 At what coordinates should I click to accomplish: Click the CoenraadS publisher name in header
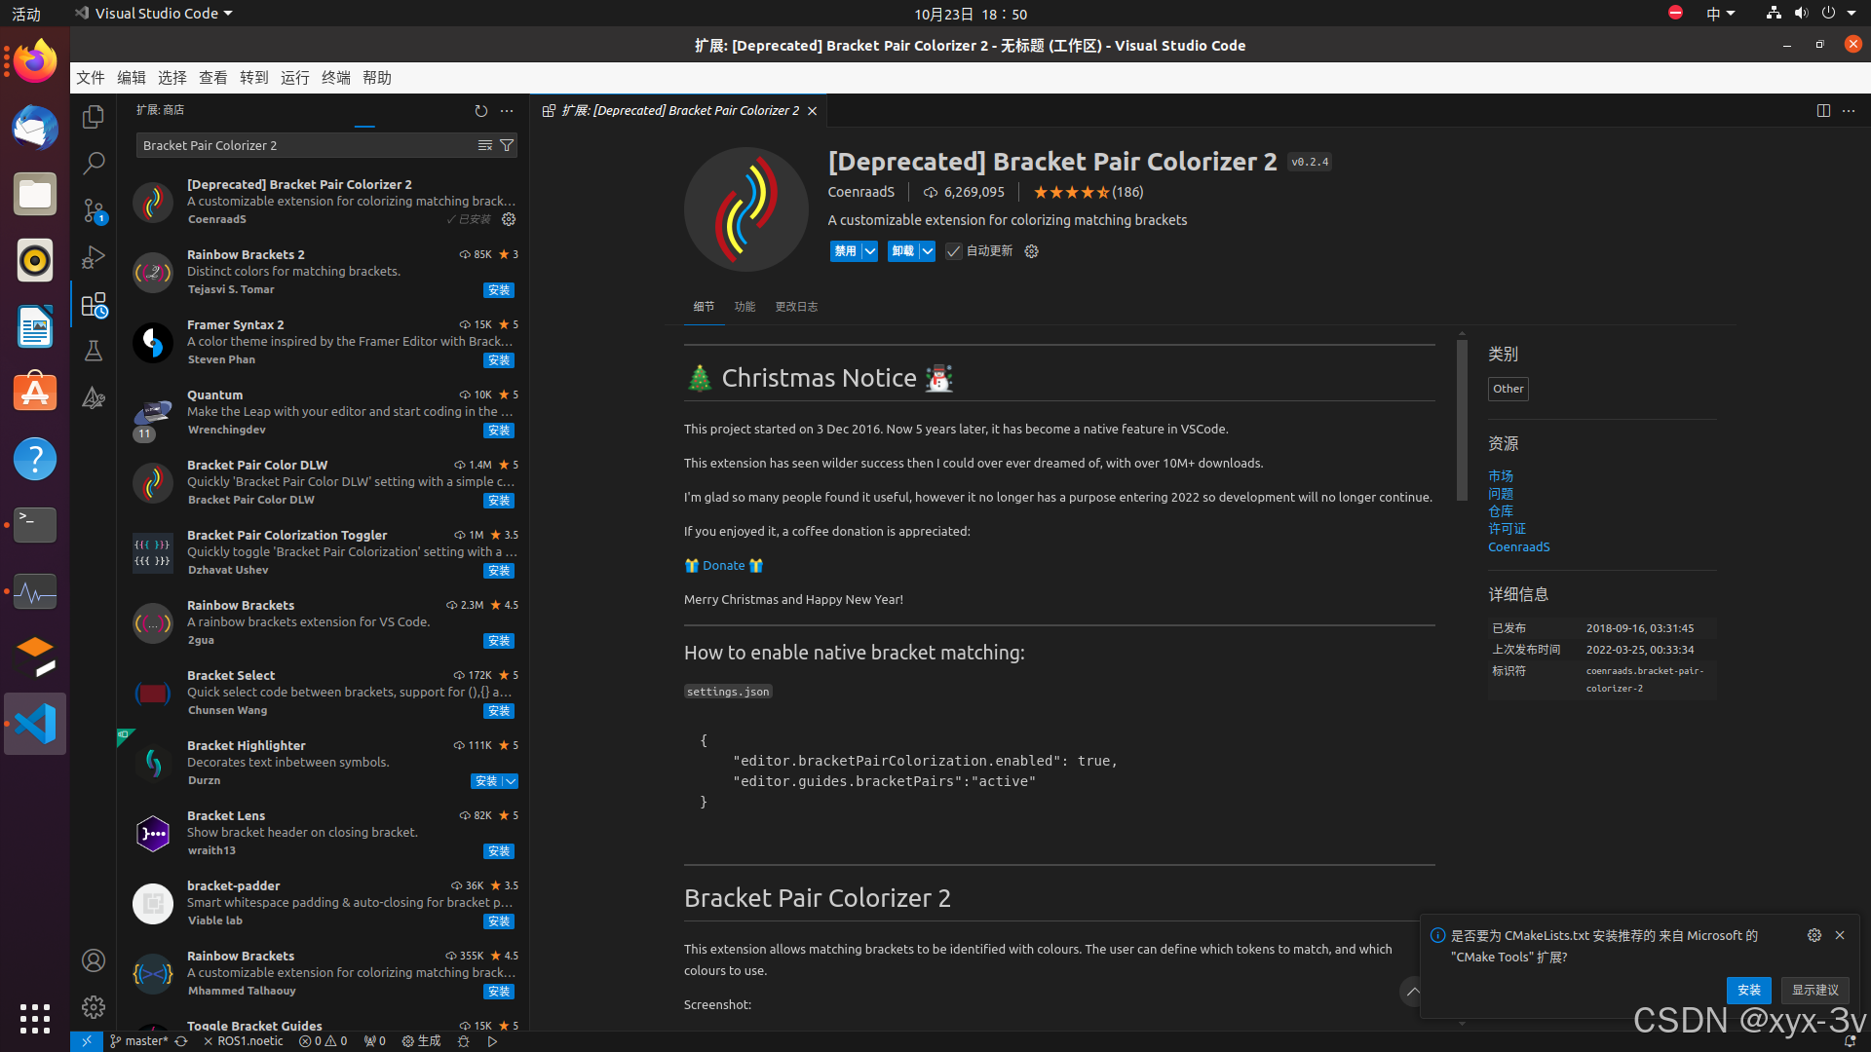(x=860, y=192)
